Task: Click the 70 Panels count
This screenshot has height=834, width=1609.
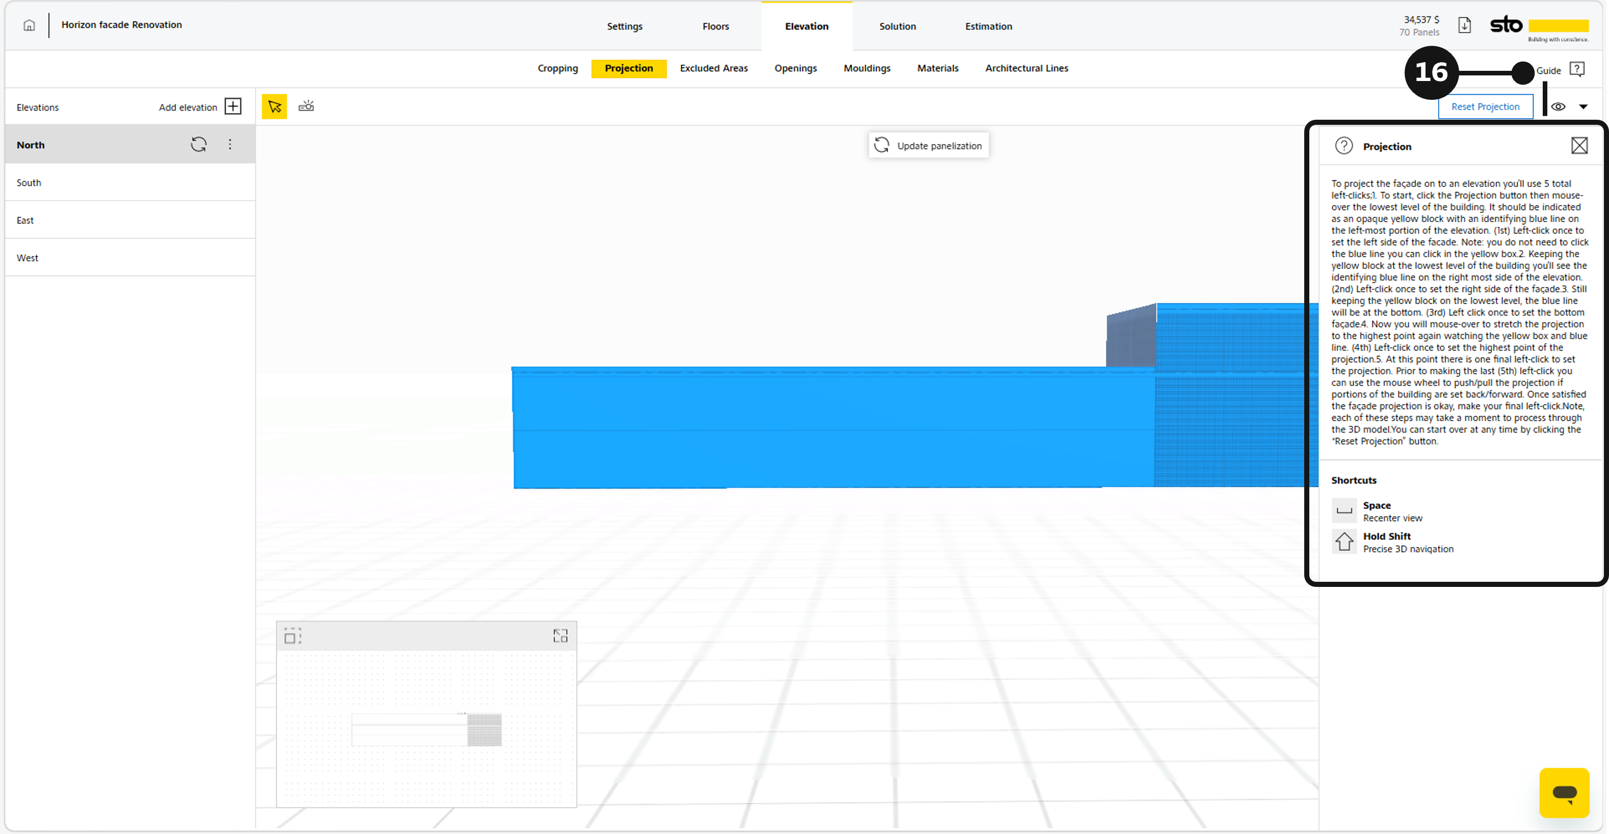Action: 1419,32
